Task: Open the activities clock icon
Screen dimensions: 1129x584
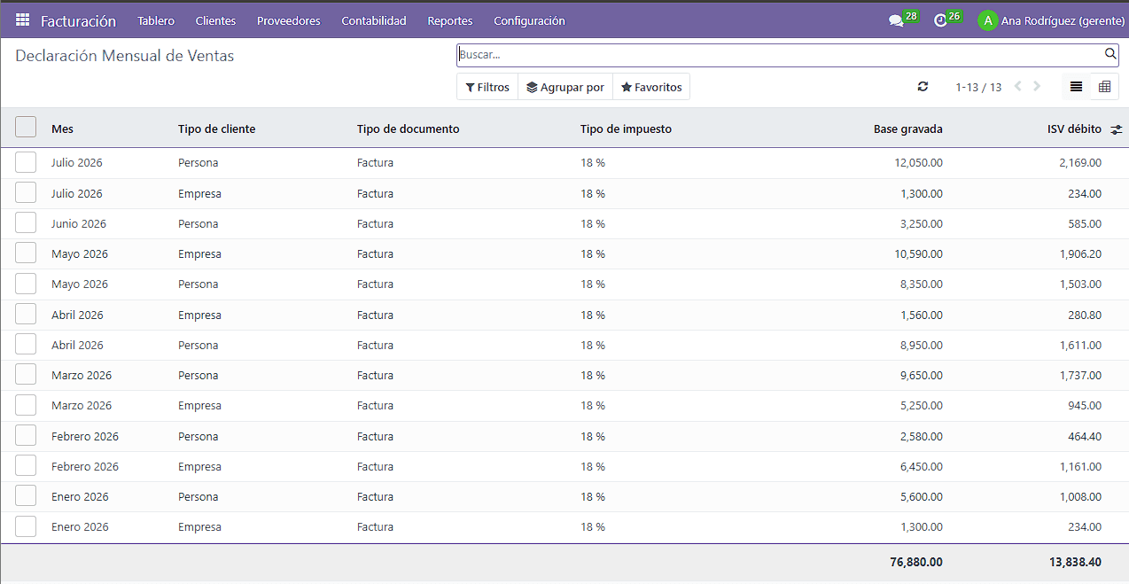Action: coord(940,20)
